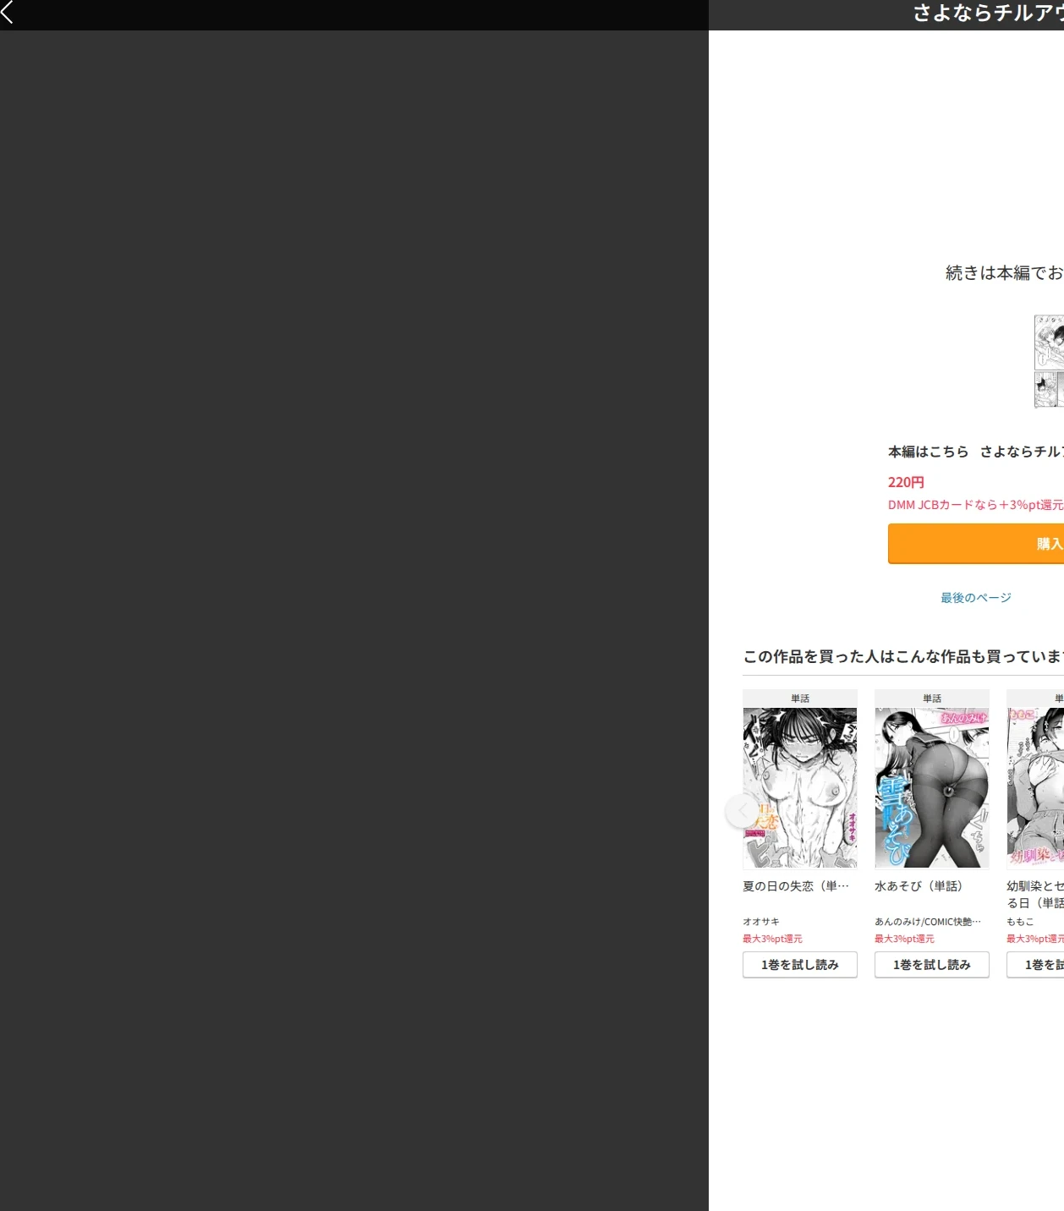The width and height of the screenshot is (1064, 1211).
Task: Click the dark reader page area
Action: pos(354,621)
